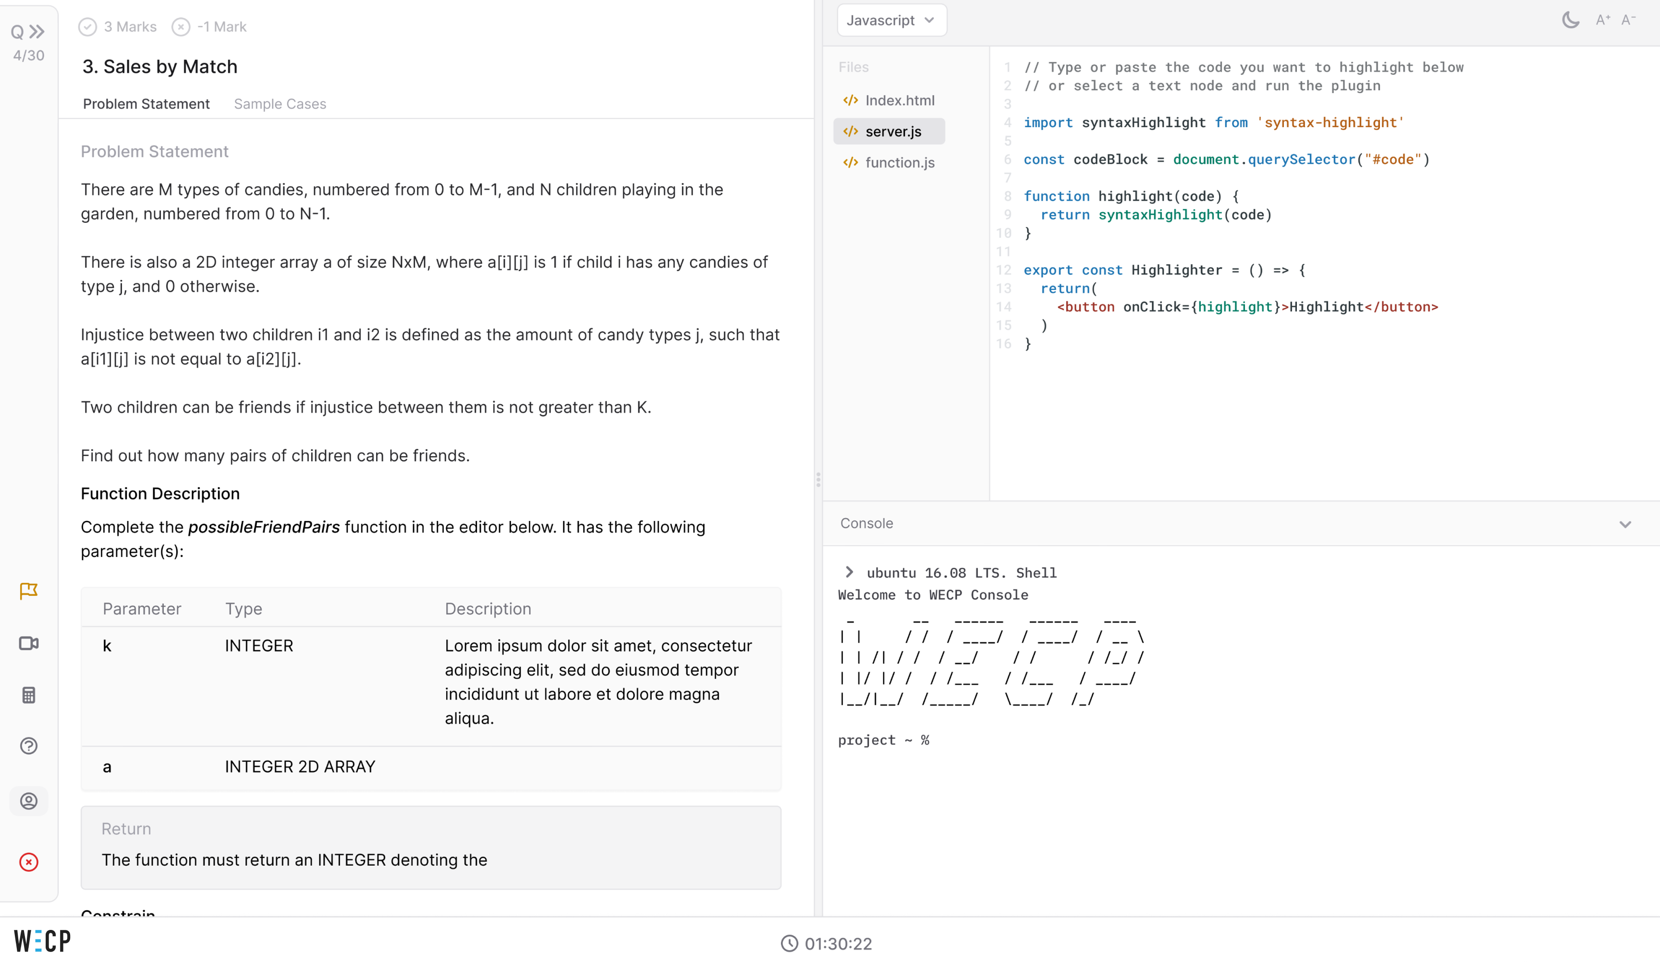This screenshot has width=1660, height=964.
Task: Toggle dark mode moon icon
Action: click(1570, 20)
